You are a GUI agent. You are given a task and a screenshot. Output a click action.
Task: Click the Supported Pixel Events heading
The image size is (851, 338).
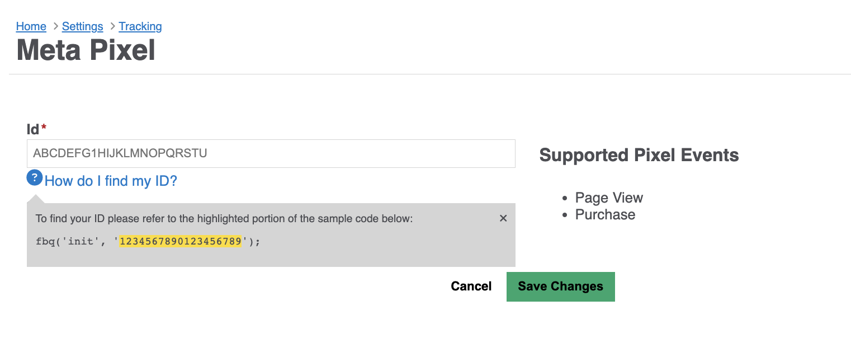pyautogui.click(x=639, y=155)
